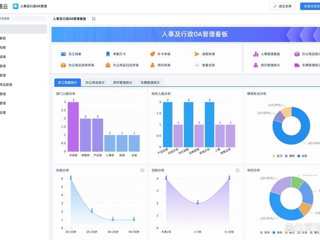Click the 5-10年 data point on 司龄分布
The height and width of the screenshot is (240, 320).
(x=229, y=178)
